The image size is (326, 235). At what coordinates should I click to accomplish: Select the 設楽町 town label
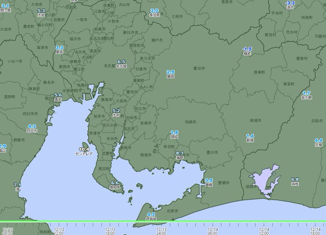259,72
